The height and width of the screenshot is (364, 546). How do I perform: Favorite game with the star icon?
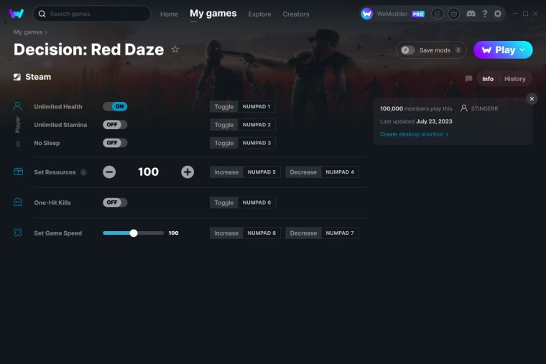[175, 50]
